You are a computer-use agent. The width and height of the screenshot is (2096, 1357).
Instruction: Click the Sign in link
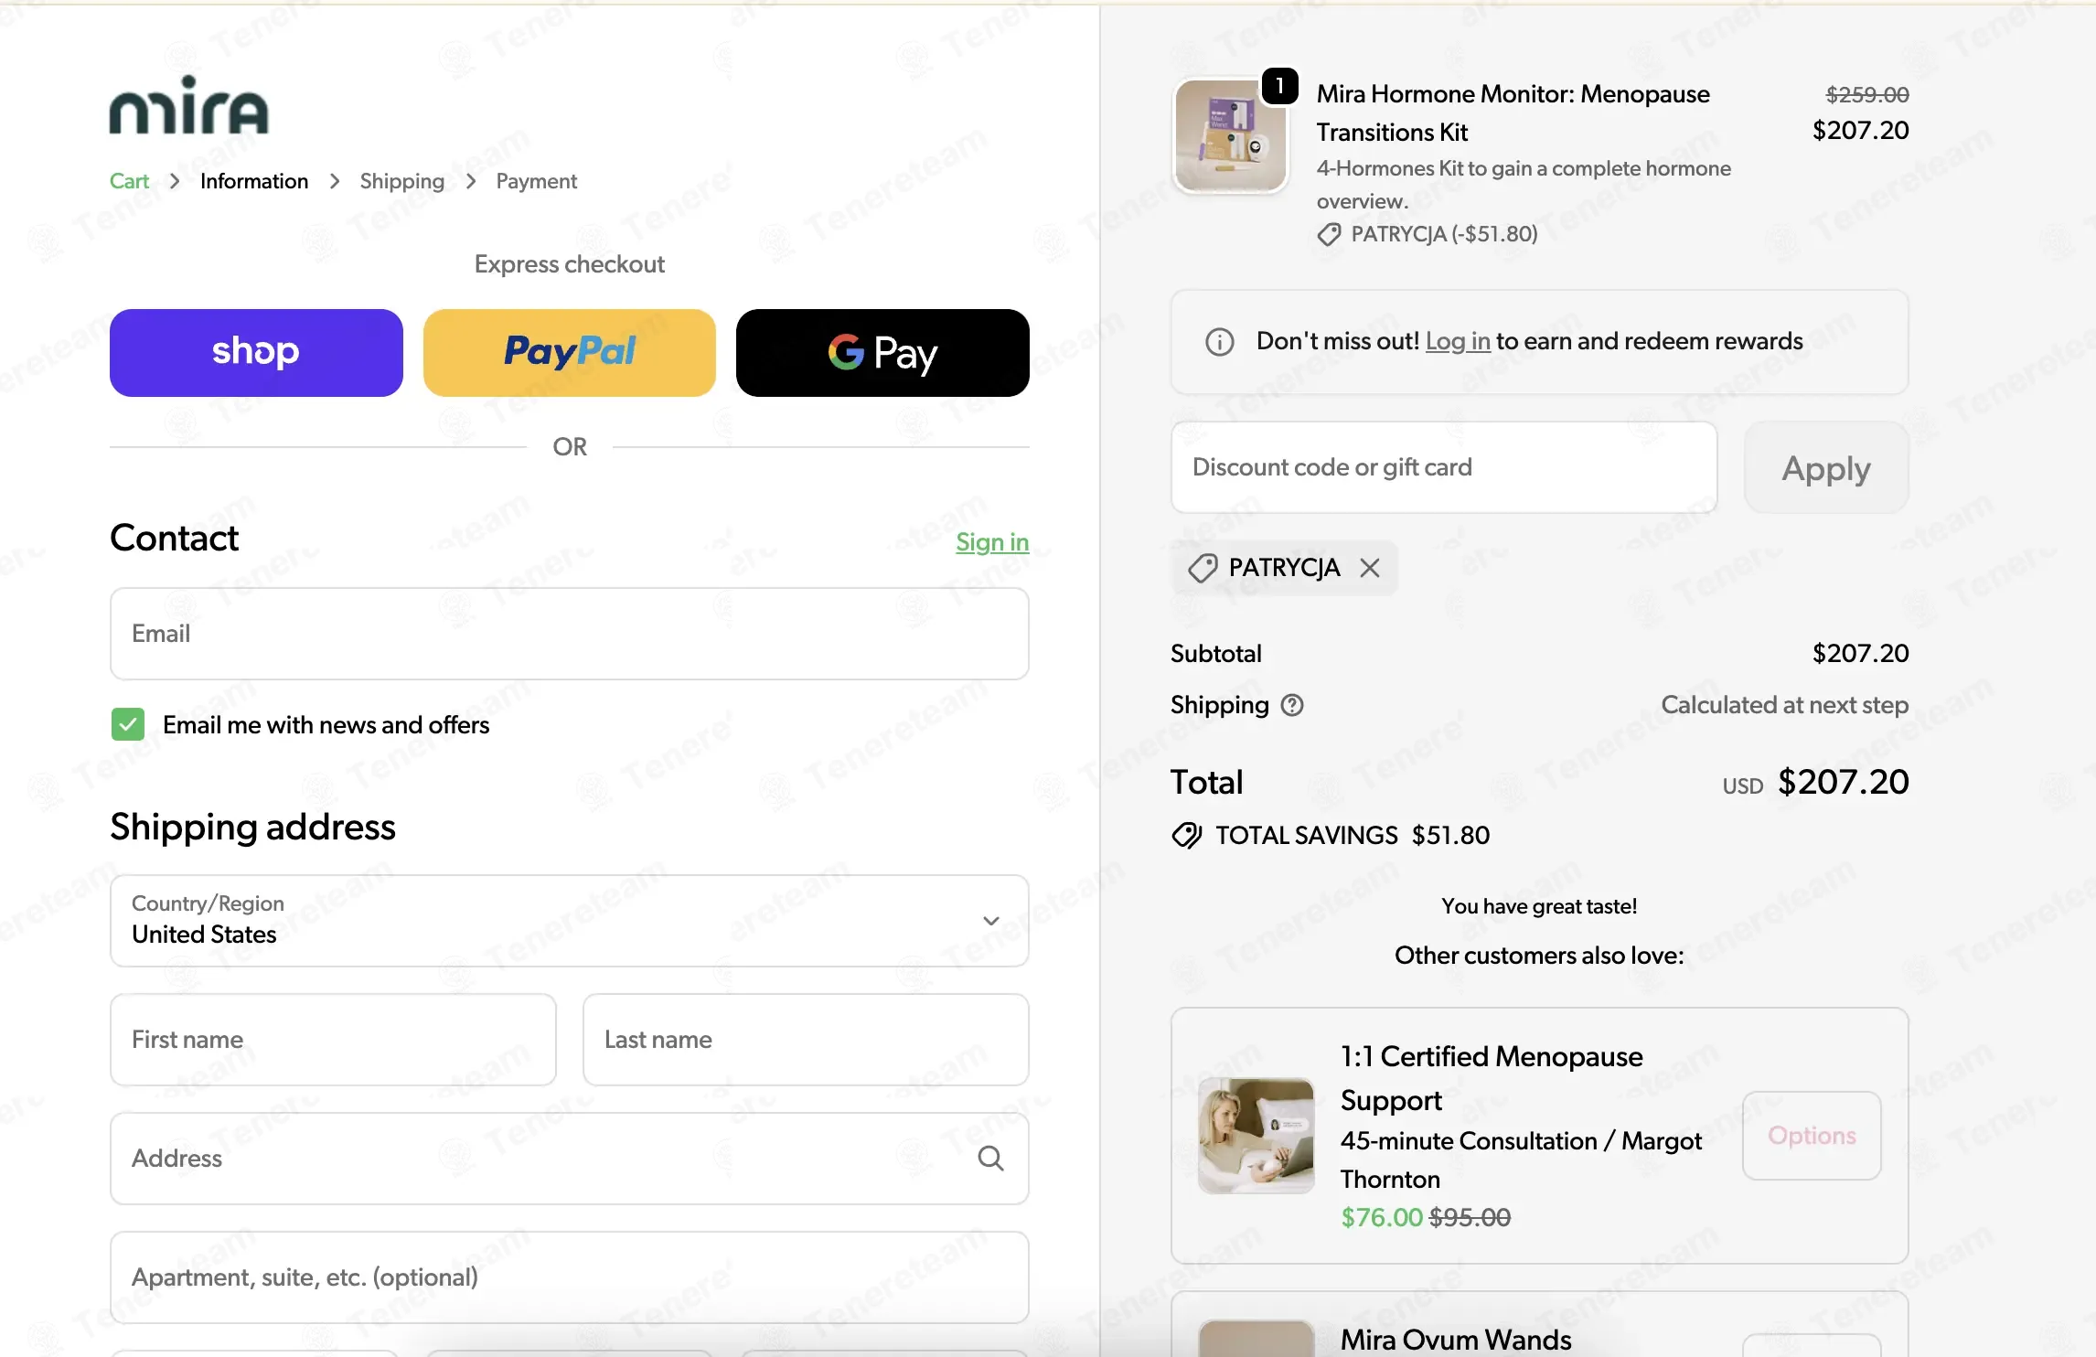click(x=992, y=542)
